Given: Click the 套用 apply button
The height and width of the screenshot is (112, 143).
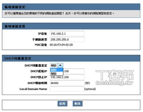Looking at the screenshot, I should click(62, 103).
